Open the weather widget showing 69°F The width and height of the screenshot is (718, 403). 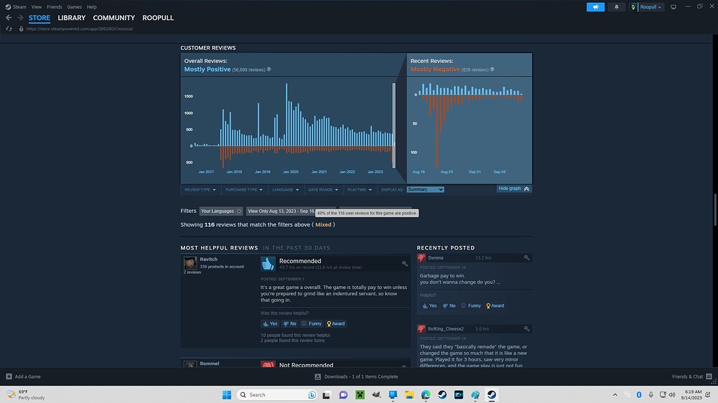tap(26, 395)
